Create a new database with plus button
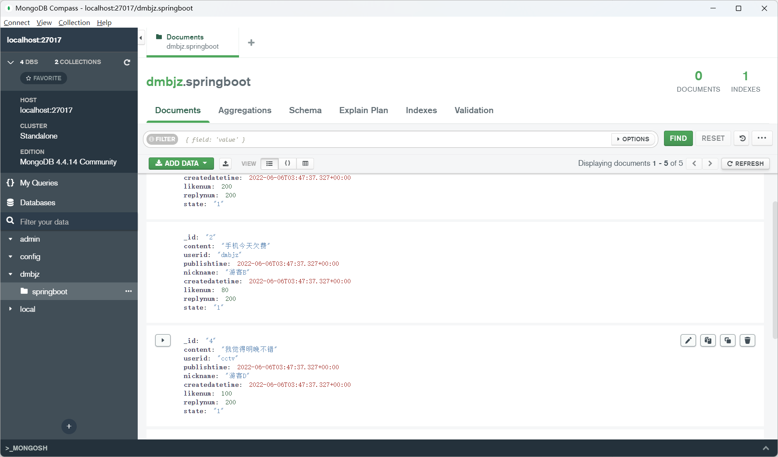The image size is (778, 457). pos(69,426)
